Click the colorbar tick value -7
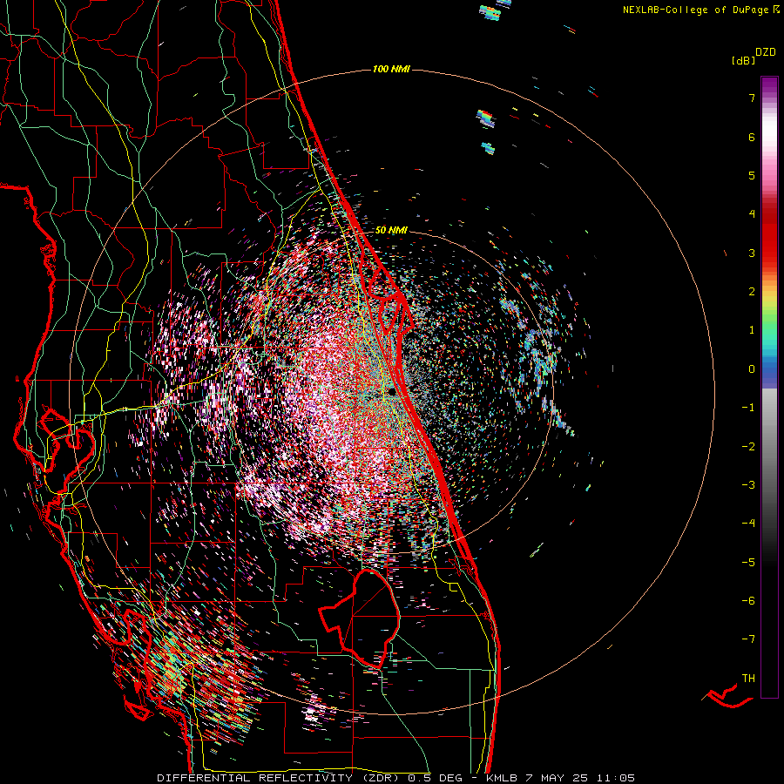The width and height of the screenshot is (784, 784). tap(748, 639)
